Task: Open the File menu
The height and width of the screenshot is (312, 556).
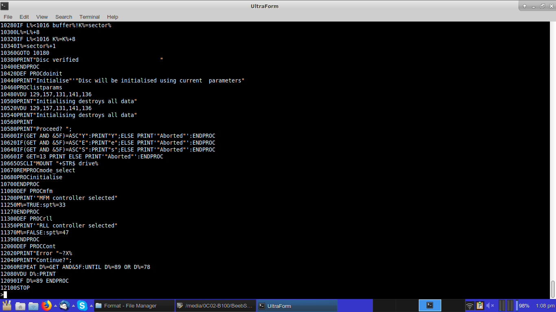Action: 8,17
